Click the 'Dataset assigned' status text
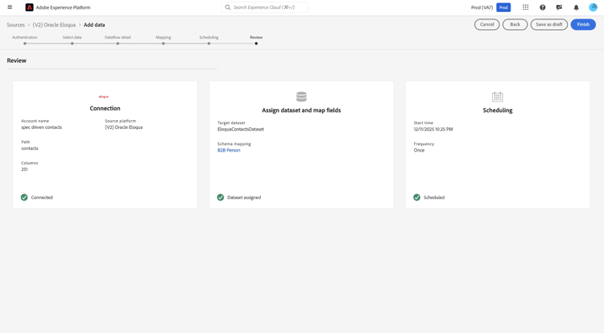The width and height of the screenshot is (604, 333). [x=244, y=198]
